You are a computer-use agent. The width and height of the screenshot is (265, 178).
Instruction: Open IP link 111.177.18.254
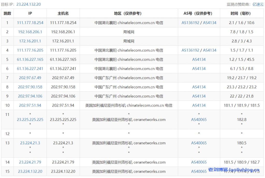(30, 23)
